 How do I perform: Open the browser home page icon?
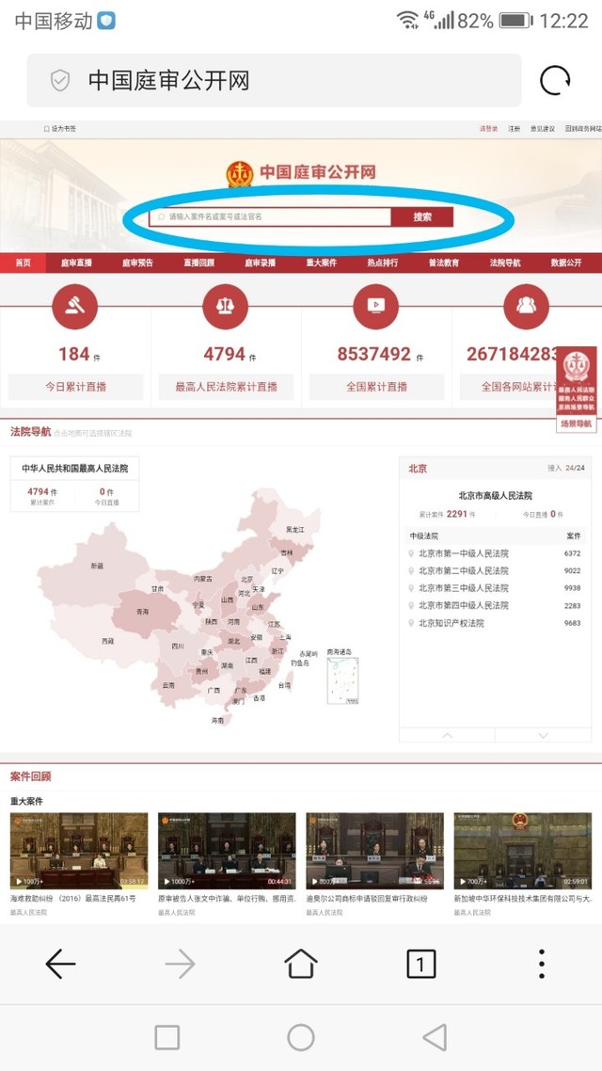point(300,963)
